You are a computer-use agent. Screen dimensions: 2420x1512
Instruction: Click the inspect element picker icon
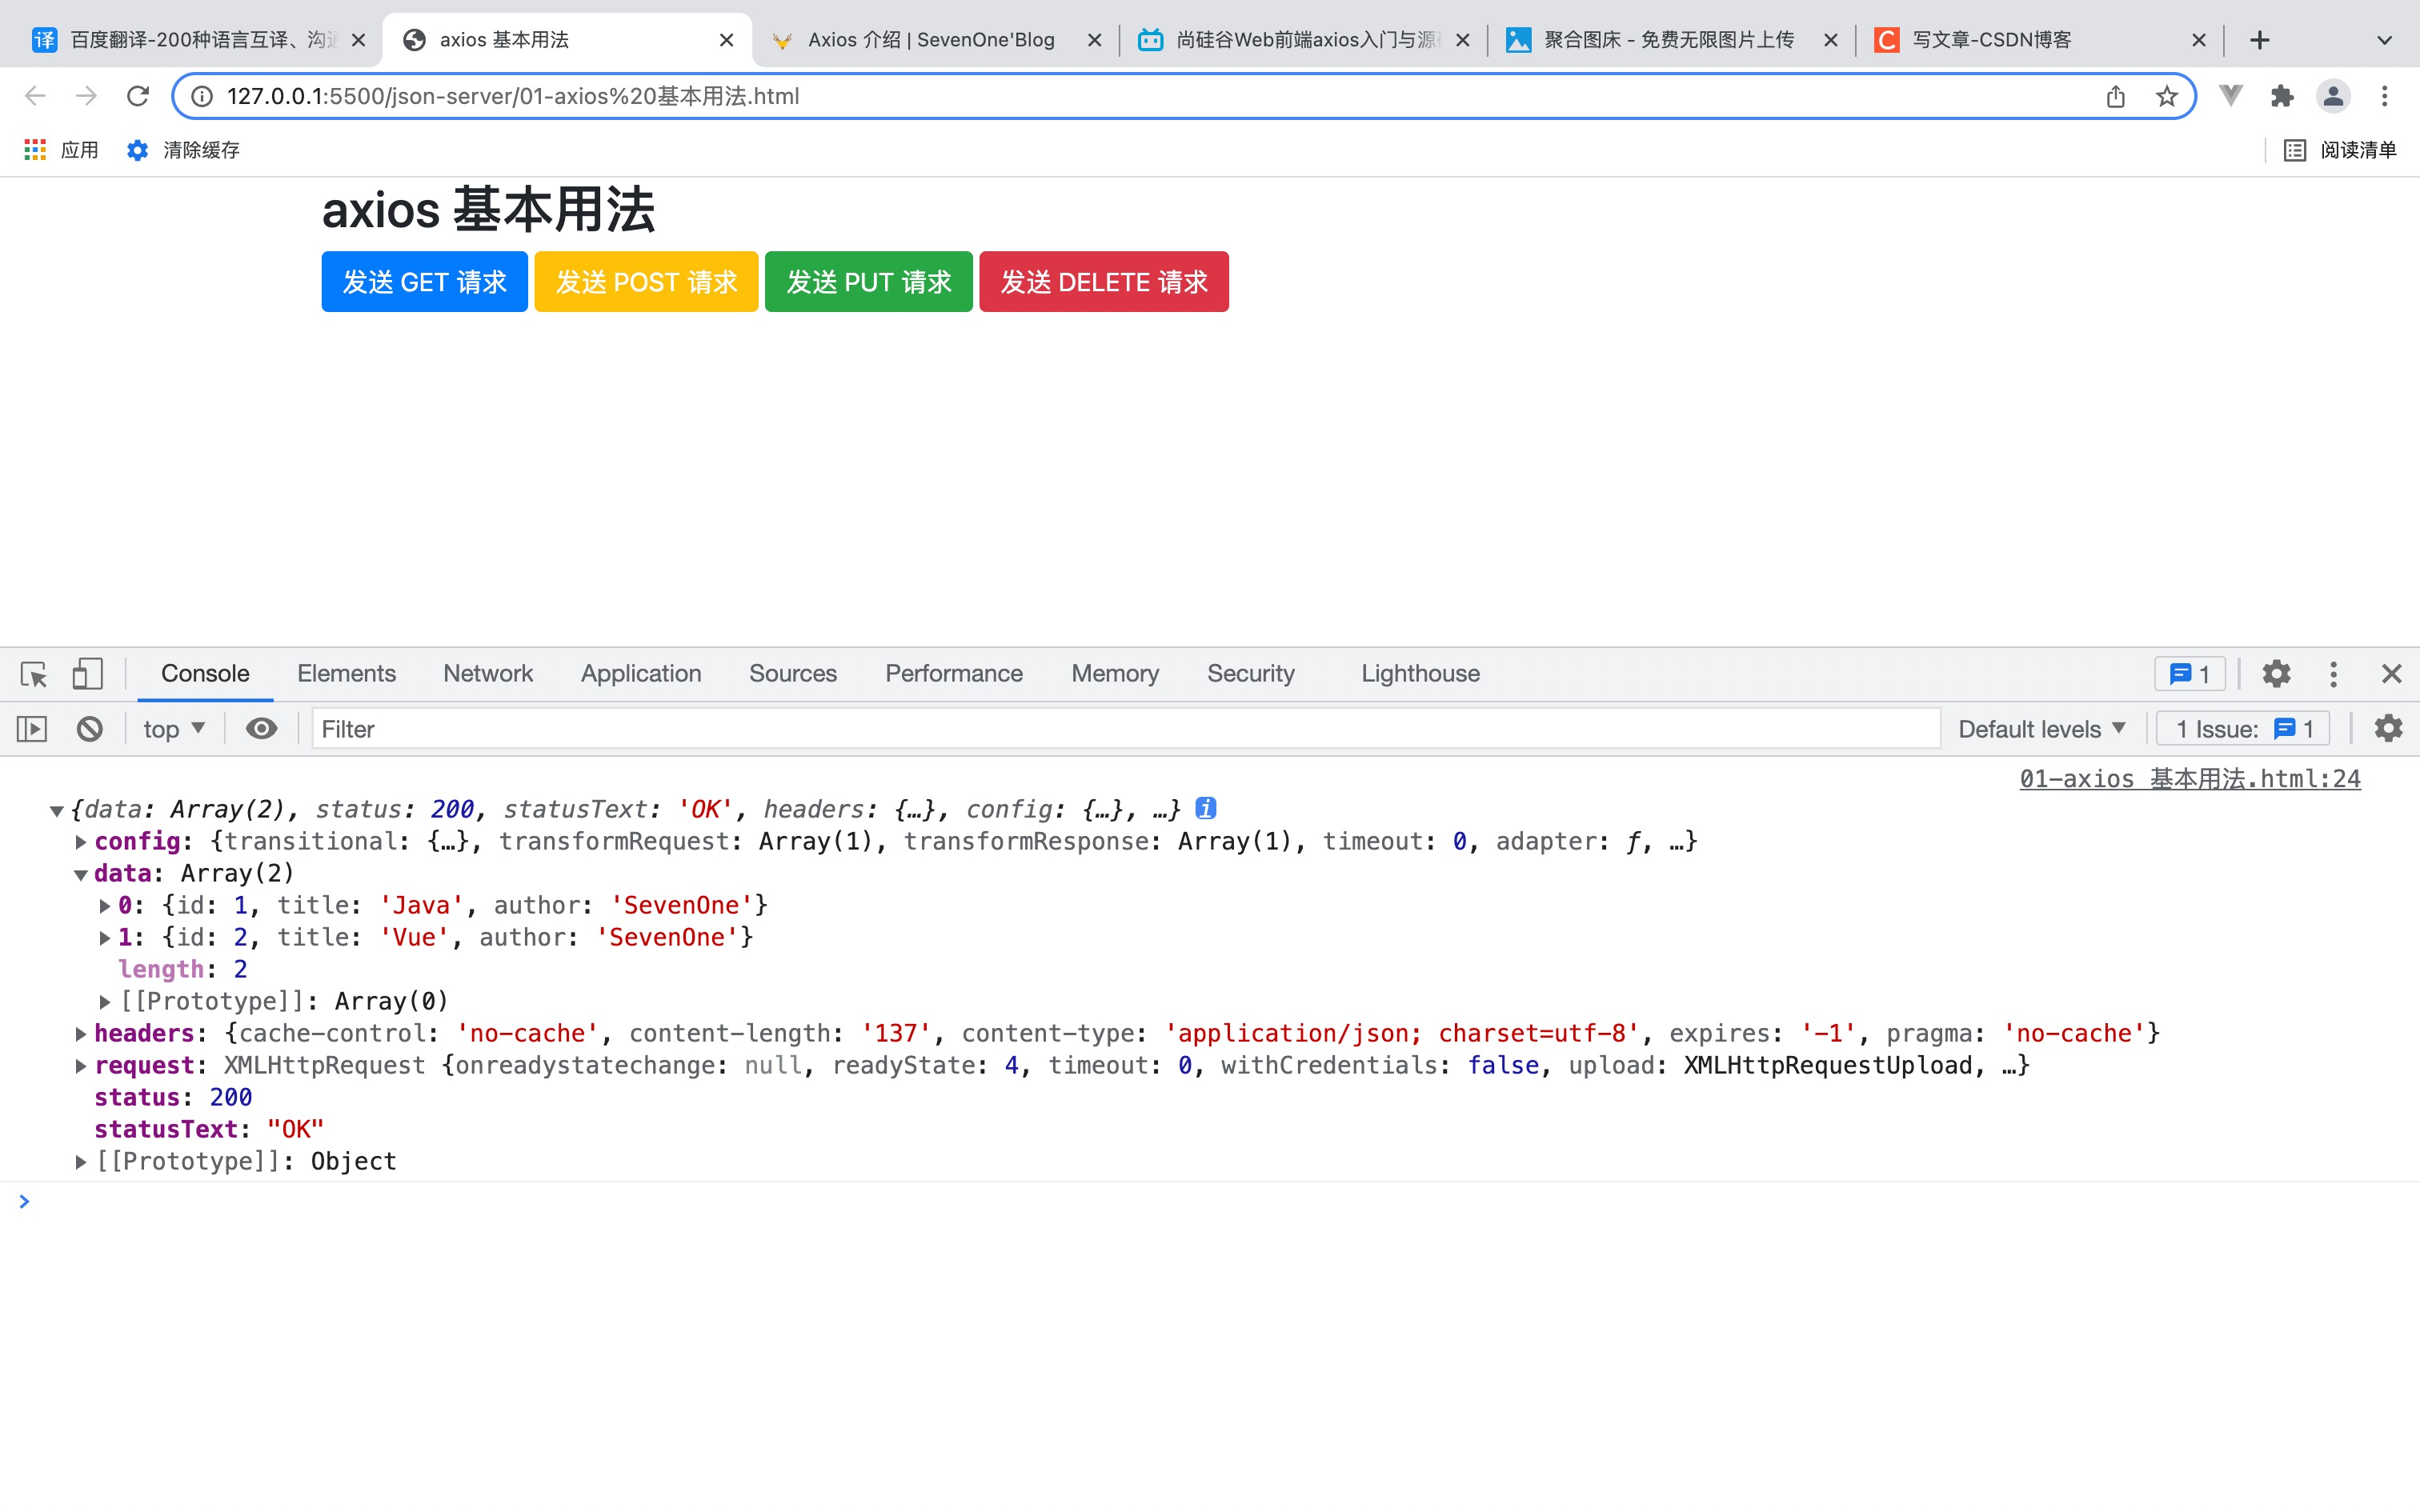pyautogui.click(x=34, y=674)
